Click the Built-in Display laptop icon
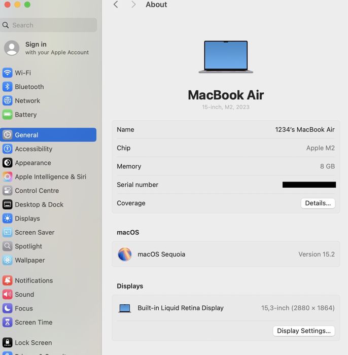This screenshot has height=355, width=348. click(x=125, y=308)
